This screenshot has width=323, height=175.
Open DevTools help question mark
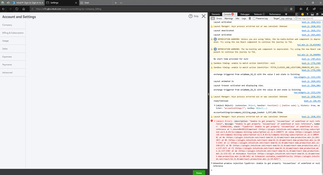(x=307, y=14)
